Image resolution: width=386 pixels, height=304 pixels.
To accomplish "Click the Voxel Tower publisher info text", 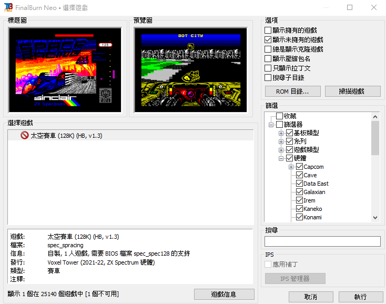I will pyautogui.click(x=101, y=262).
